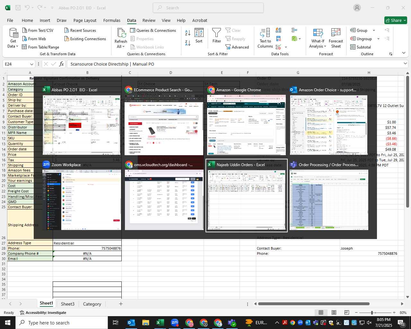Select the Category worksheet tab

92,304
